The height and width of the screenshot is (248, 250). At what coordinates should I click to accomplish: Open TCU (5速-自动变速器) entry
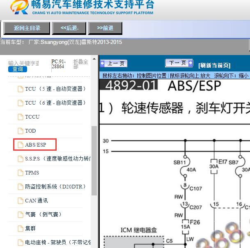click(x=55, y=89)
